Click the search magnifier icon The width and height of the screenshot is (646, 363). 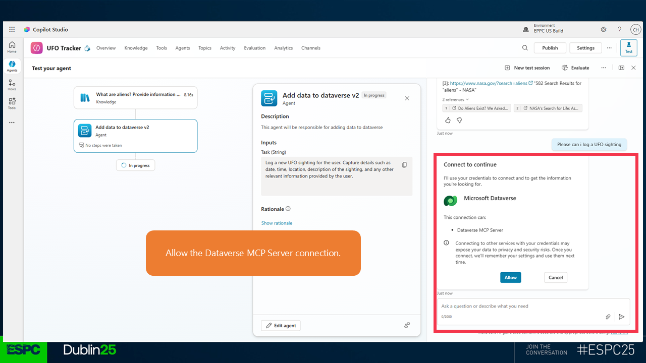point(525,48)
